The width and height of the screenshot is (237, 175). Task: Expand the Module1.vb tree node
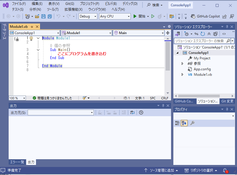tap(182, 75)
